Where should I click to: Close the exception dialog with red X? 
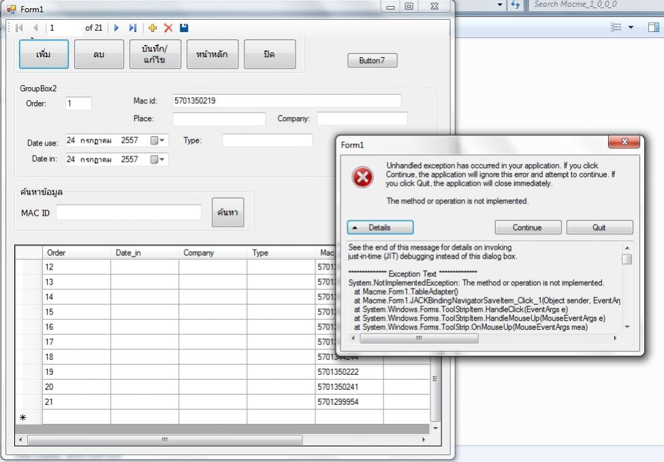click(624, 142)
